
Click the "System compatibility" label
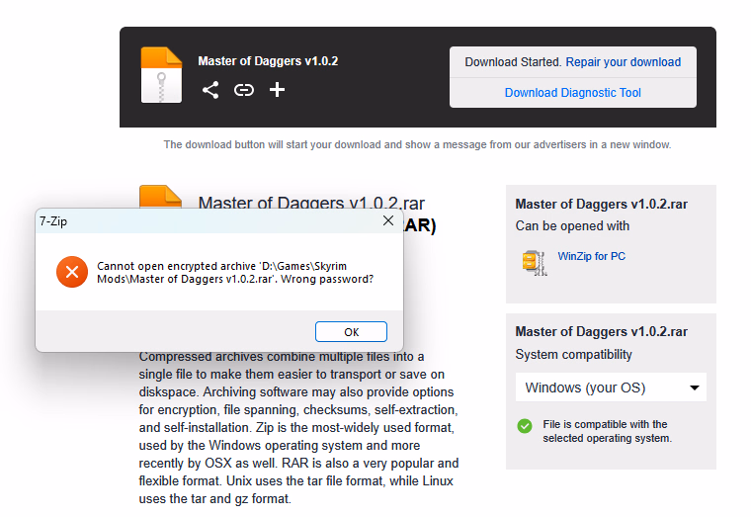pyautogui.click(x=573, y=355)
